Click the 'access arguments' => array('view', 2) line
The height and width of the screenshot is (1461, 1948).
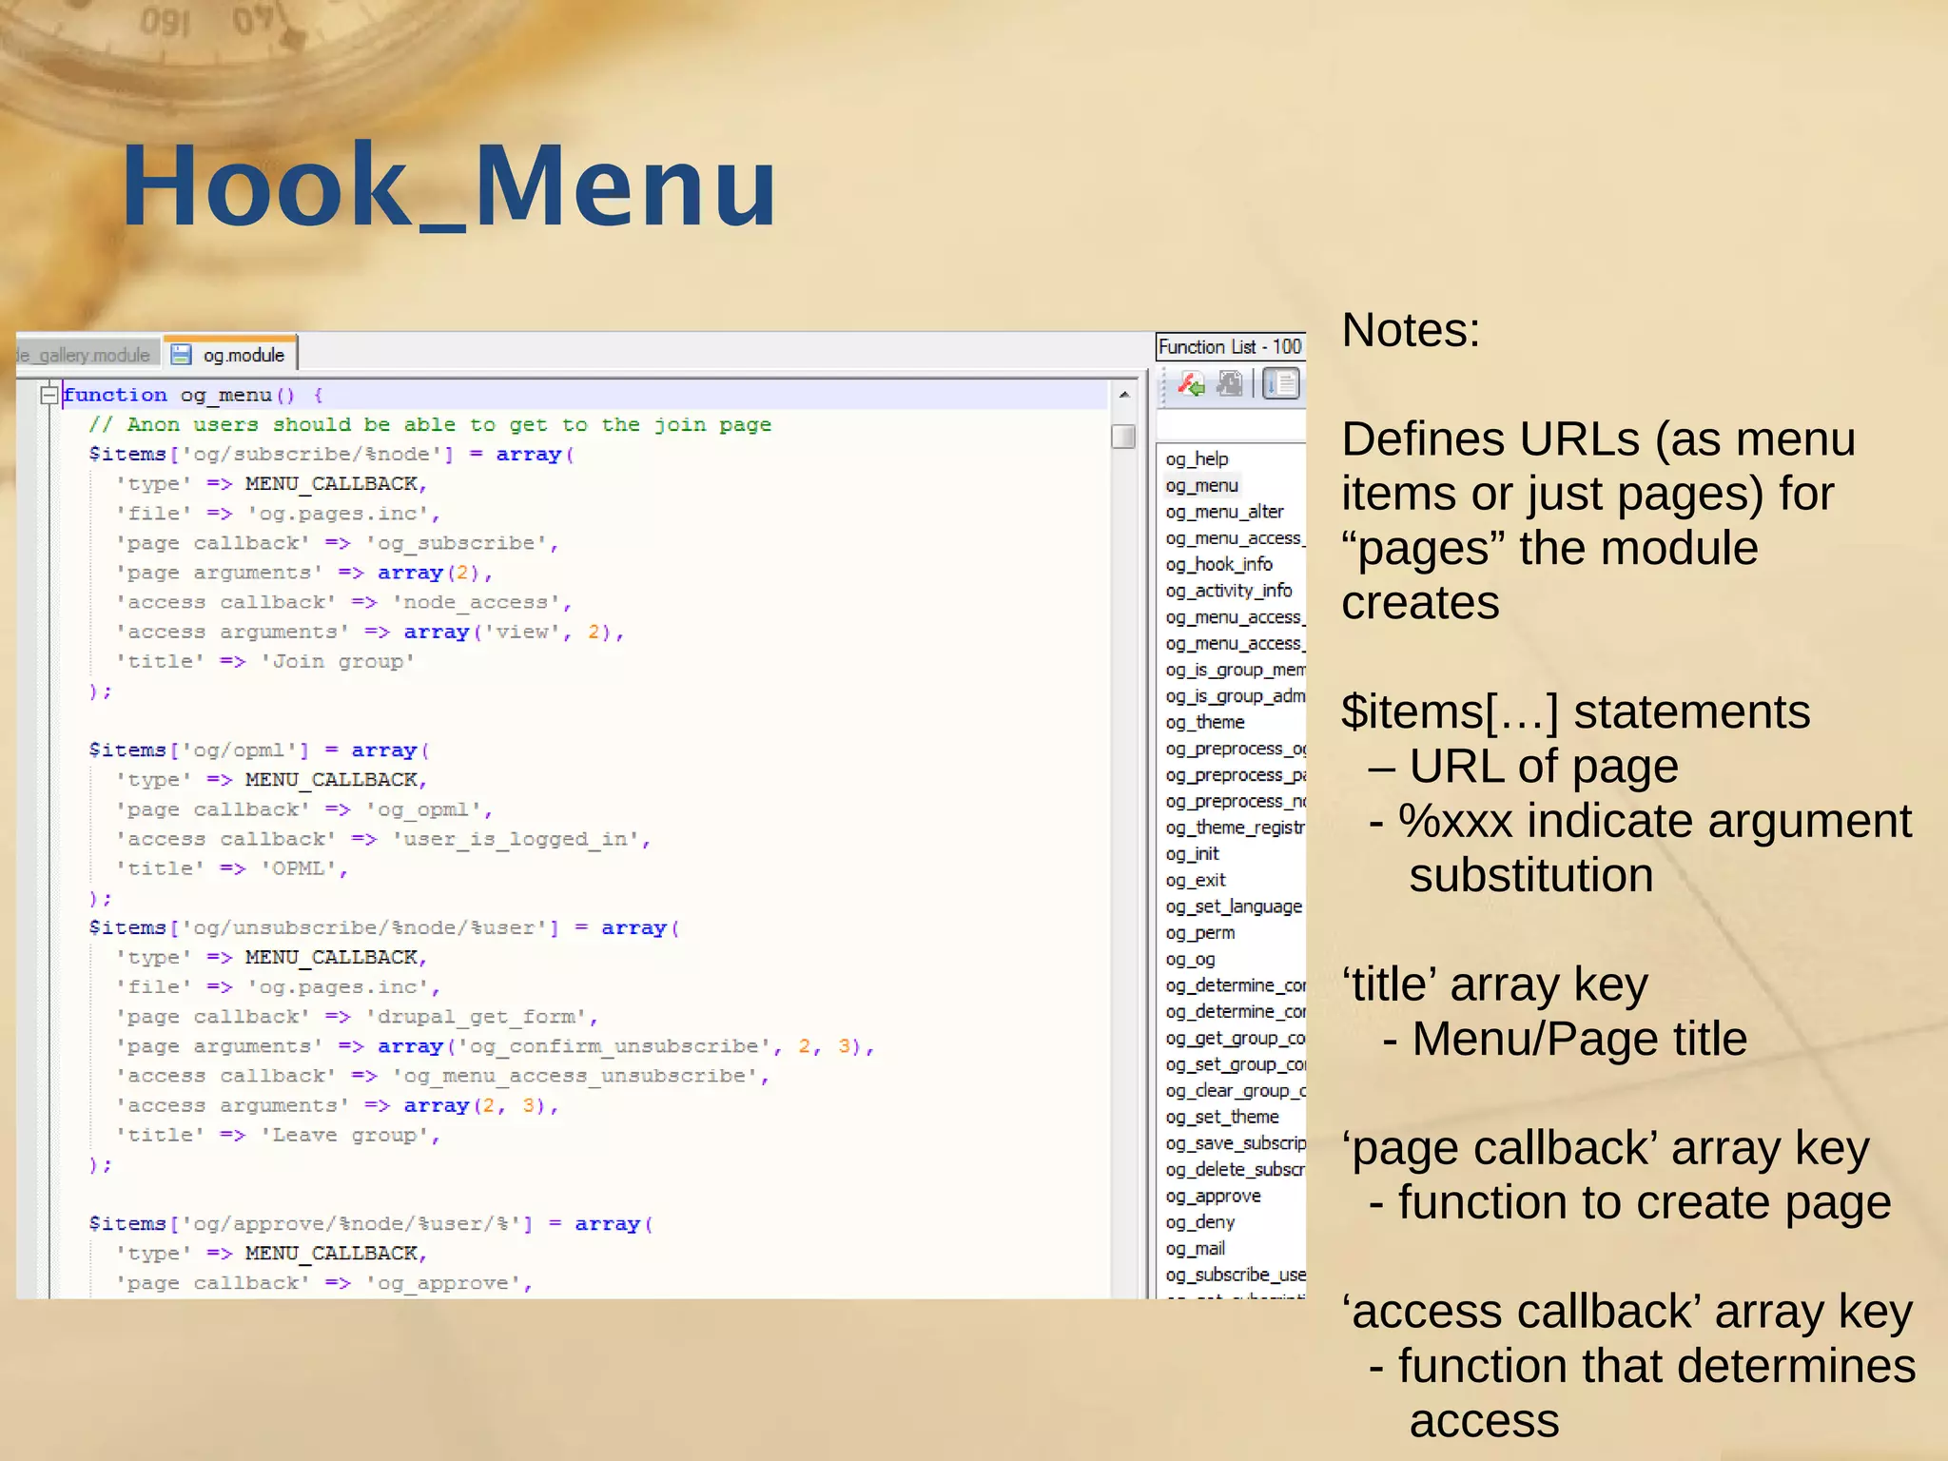tap(370, 632)
